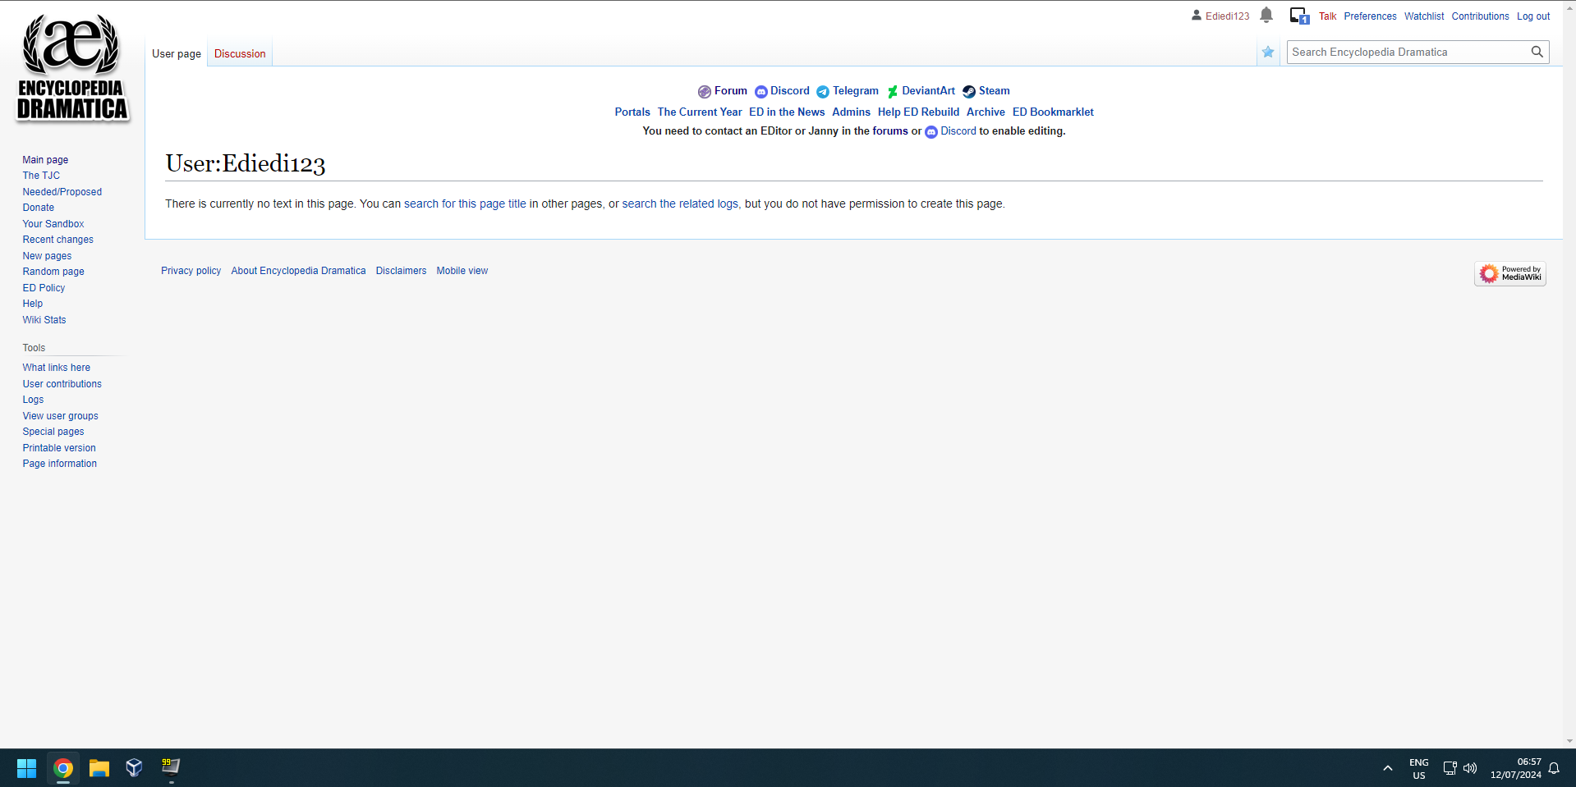
Task: Select the User page tab
Action: coord(177,54)
